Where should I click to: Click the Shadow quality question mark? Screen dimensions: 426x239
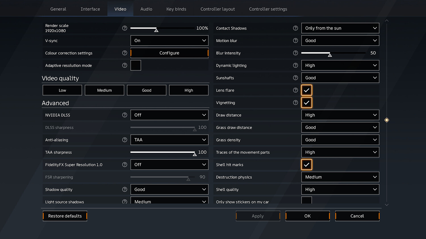click(x=124, y=189)
